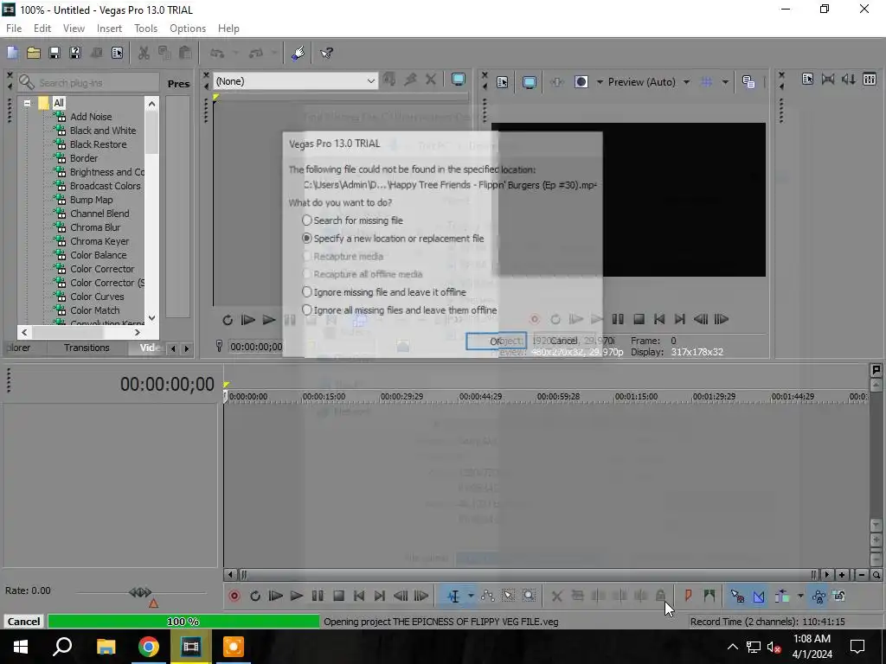The height and width of the screenshot is (664, 886).
Task: Open the Edit menu
Action: click(x=42, y=29)
